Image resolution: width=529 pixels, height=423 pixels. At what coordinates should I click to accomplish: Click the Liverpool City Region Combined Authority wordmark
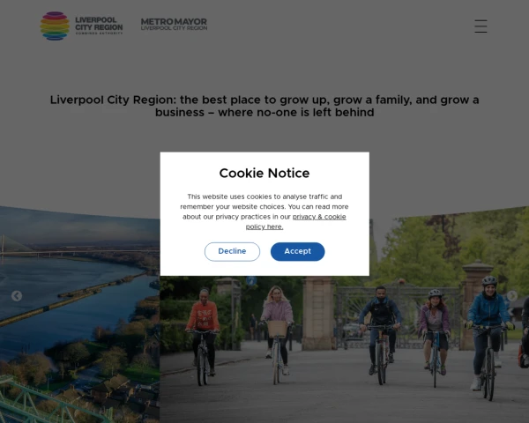tap(99, 26)
